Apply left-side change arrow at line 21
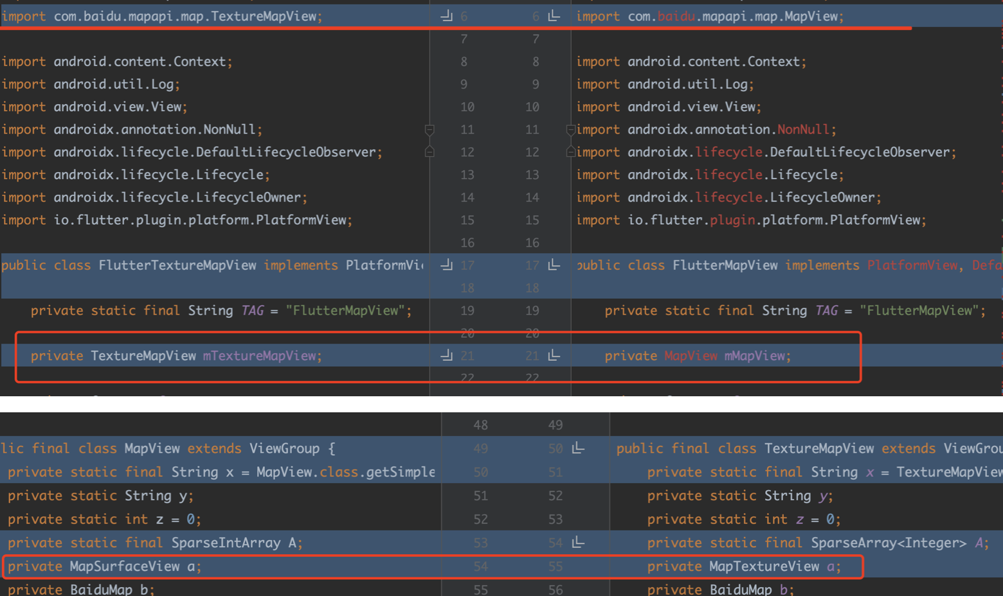Image resolution: width=1003 pixels, height=596 pixels. pyautogui.click(x=447, y=355)
